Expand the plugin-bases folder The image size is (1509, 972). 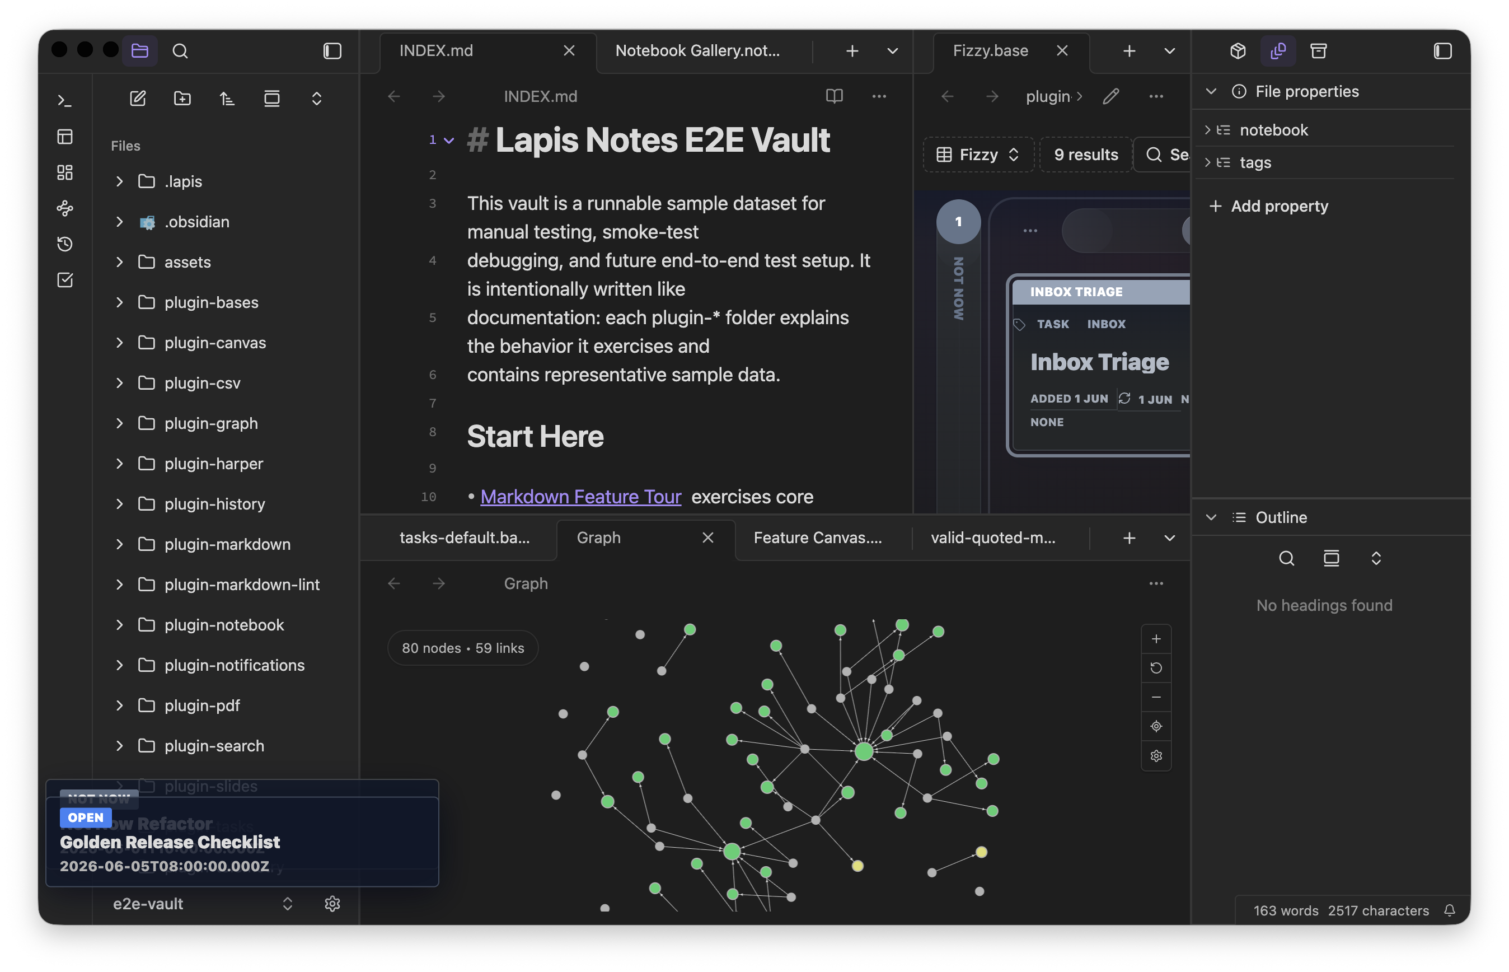(x=119, y=302)
